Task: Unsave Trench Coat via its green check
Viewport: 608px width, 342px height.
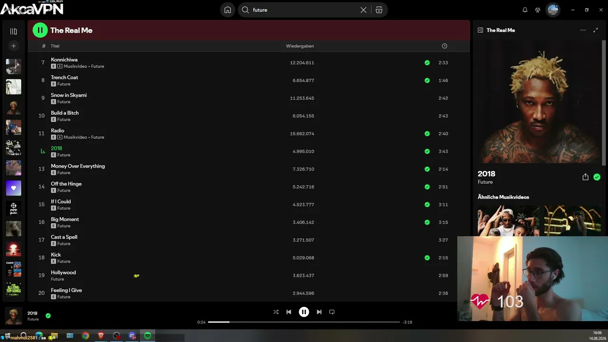Action: [427, 80]
